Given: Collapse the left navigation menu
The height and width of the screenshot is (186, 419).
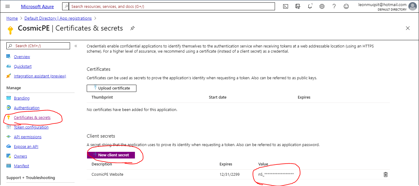Looking at the screenshot, I should pos(76,46).
